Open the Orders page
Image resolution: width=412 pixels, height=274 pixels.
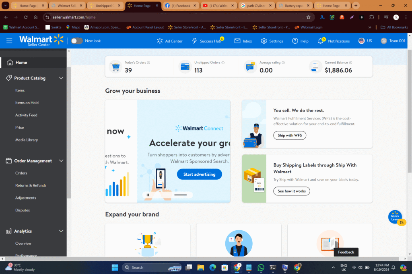(x=21, y=173)
